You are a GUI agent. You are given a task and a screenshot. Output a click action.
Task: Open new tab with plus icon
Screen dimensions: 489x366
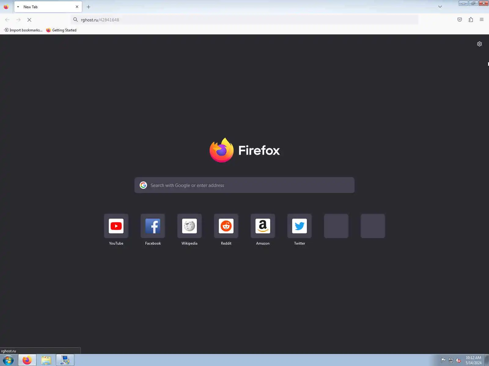click(89, 7)
